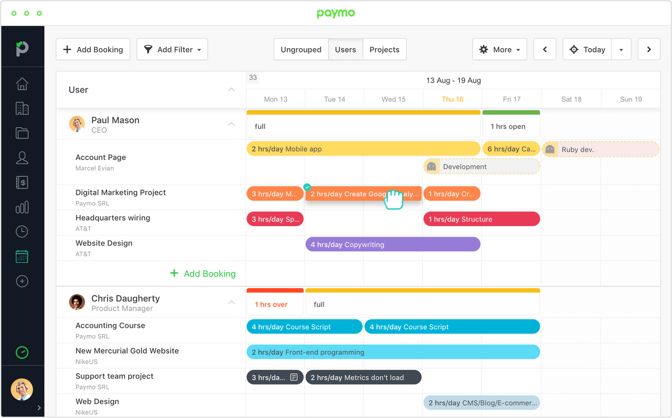The width and height of the screenshot is (672, 418).
Task: Select the 1 hrs/day Structure booking
Action: (482, 219)
